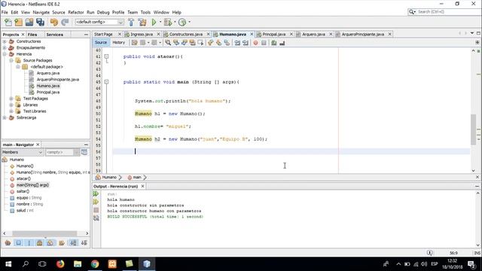Open Run Project dropdown arrow
Image resolution: width=482 pixels, height=271 pixels.
pyautogui.click(x=160, y=22)
